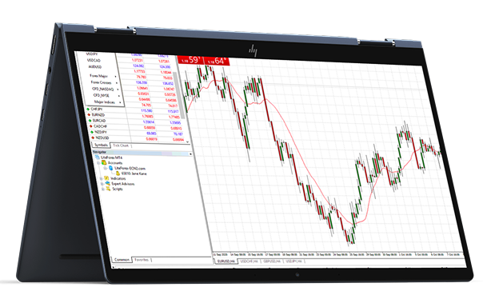Collapse the Accounts tree node

click(x=98, y=162)
